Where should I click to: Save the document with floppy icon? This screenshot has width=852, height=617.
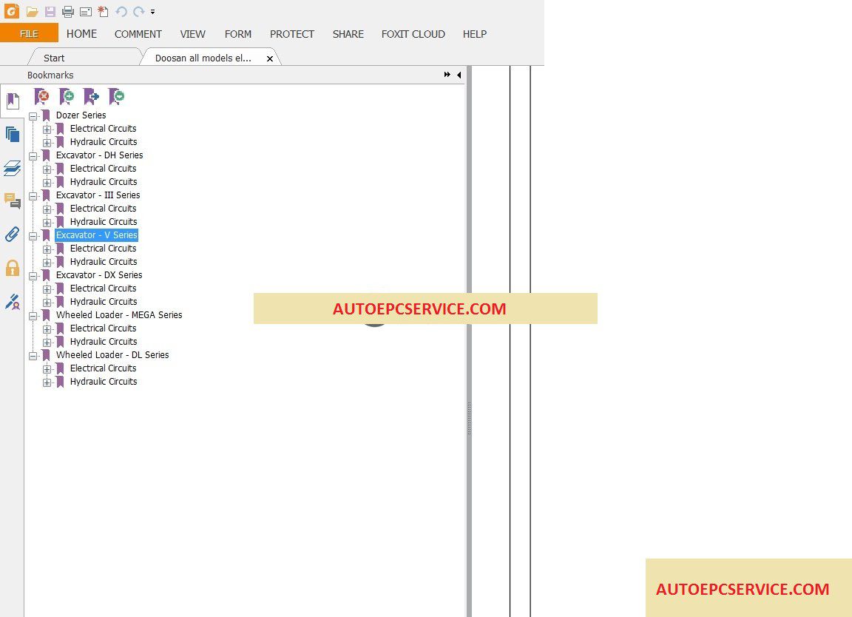click(50, 11)
